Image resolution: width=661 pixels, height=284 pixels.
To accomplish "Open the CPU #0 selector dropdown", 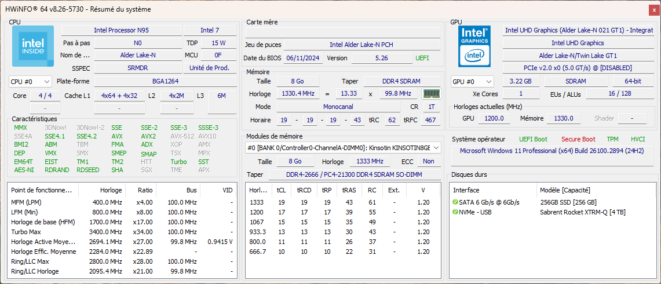I will point(30,82).
